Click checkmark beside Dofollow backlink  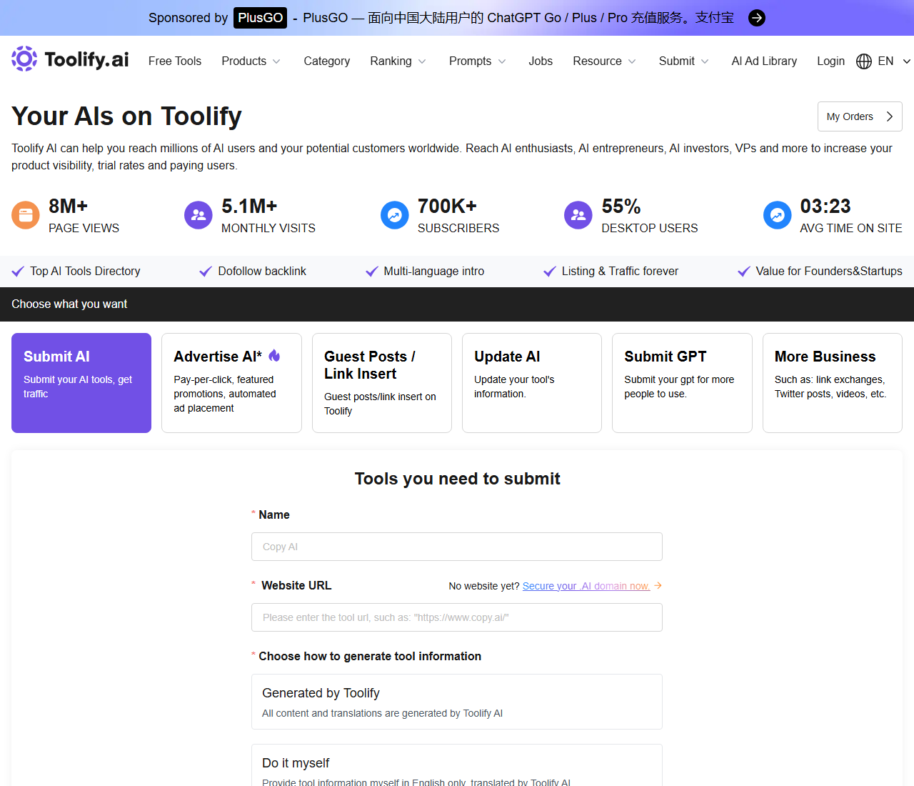click(x=206, y=272)
